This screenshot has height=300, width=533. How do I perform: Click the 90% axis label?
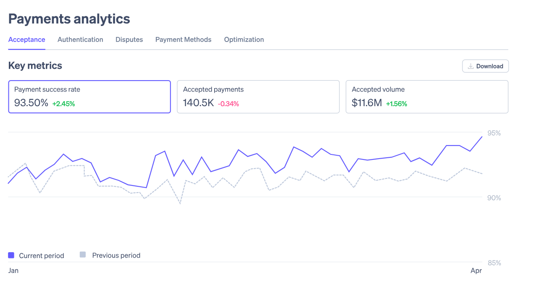[x=494, y=198]
